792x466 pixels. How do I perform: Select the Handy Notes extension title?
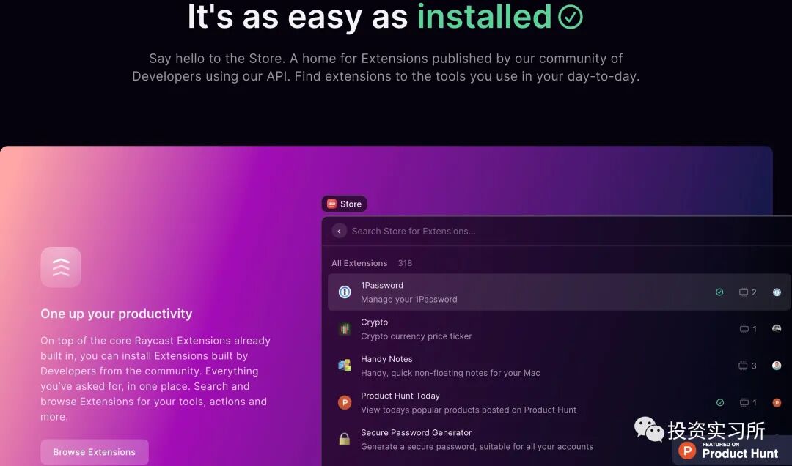[386, 359]
